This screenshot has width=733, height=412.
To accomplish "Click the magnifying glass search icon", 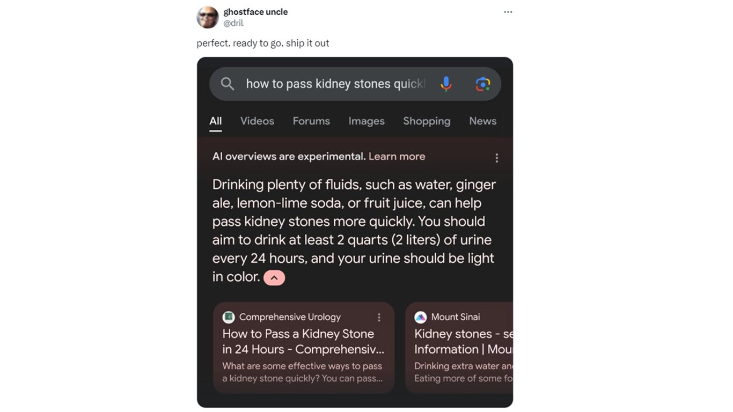I will point(228,84).
